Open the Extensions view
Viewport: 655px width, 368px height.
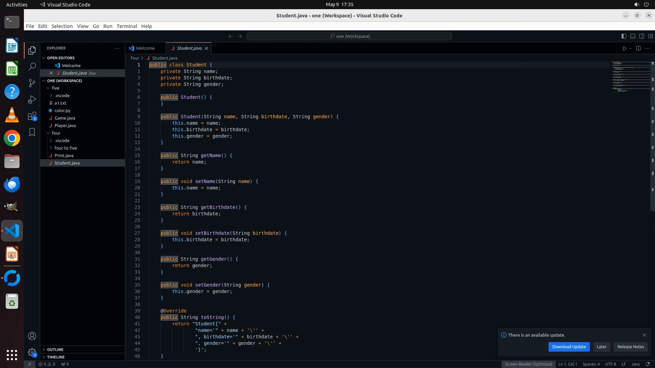coord(32,116)
